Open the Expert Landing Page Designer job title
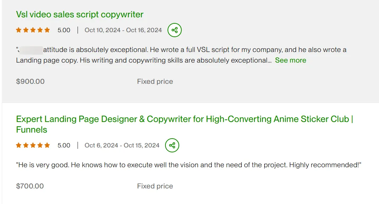Viewport: 379px width, 204px height. coord(185,124)
